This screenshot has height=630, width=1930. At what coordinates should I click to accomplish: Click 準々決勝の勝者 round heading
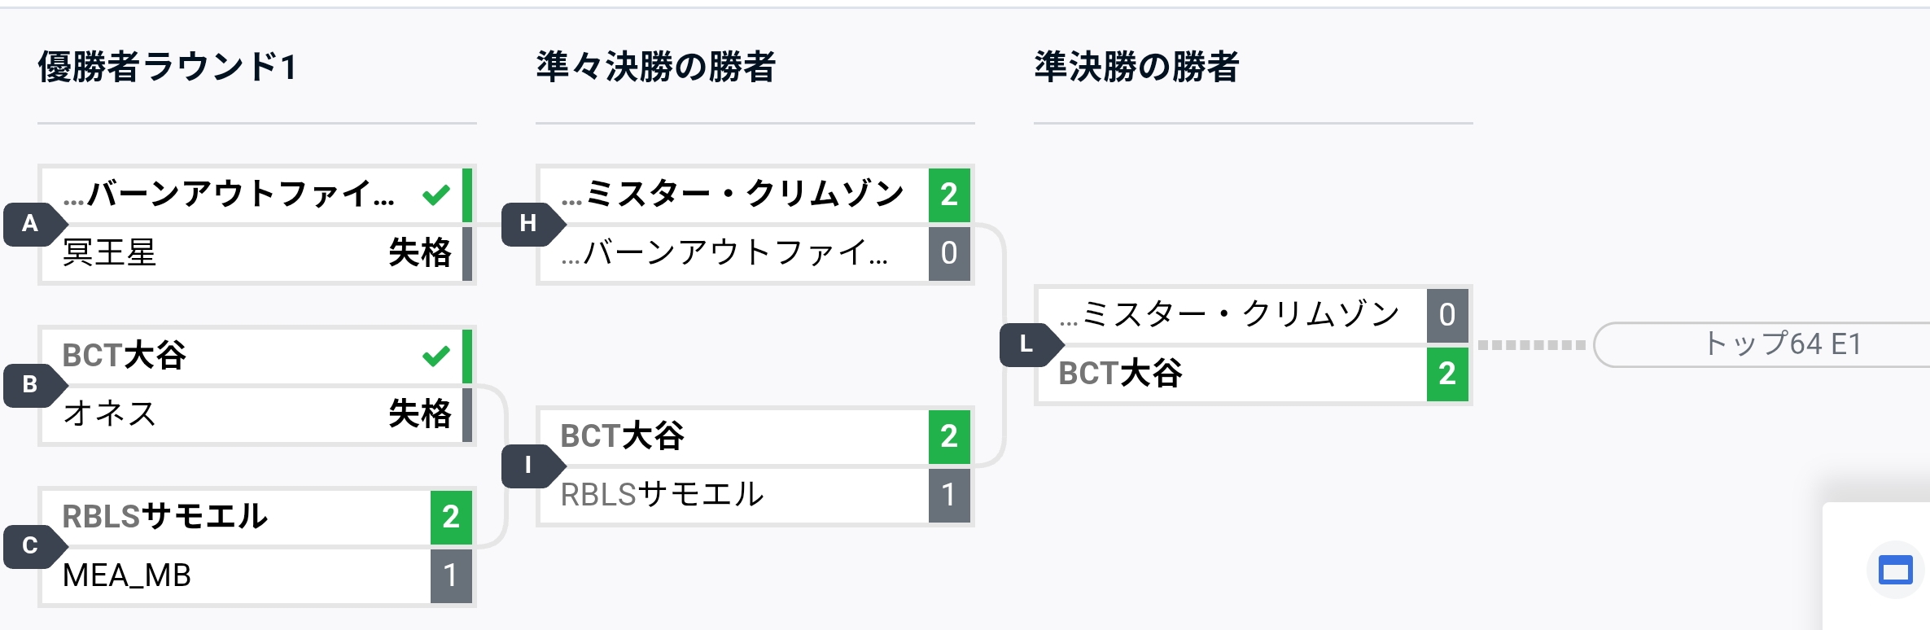[656, 67]
